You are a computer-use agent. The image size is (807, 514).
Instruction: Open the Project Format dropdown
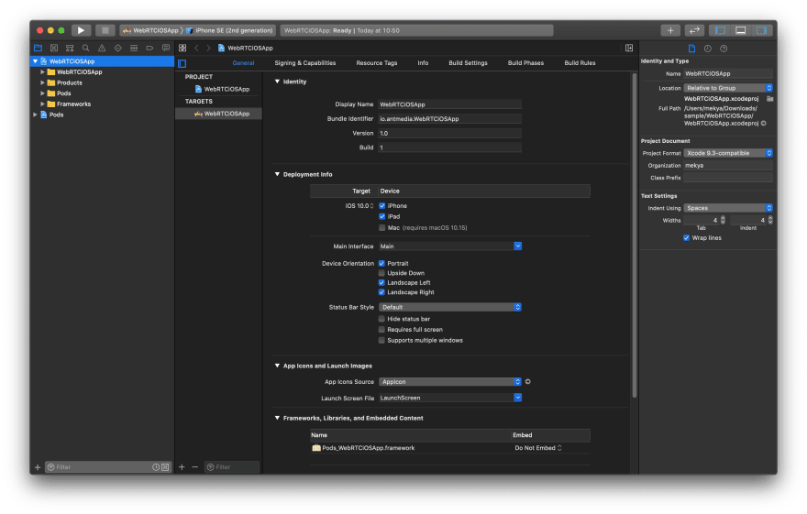tap(728, 153)
